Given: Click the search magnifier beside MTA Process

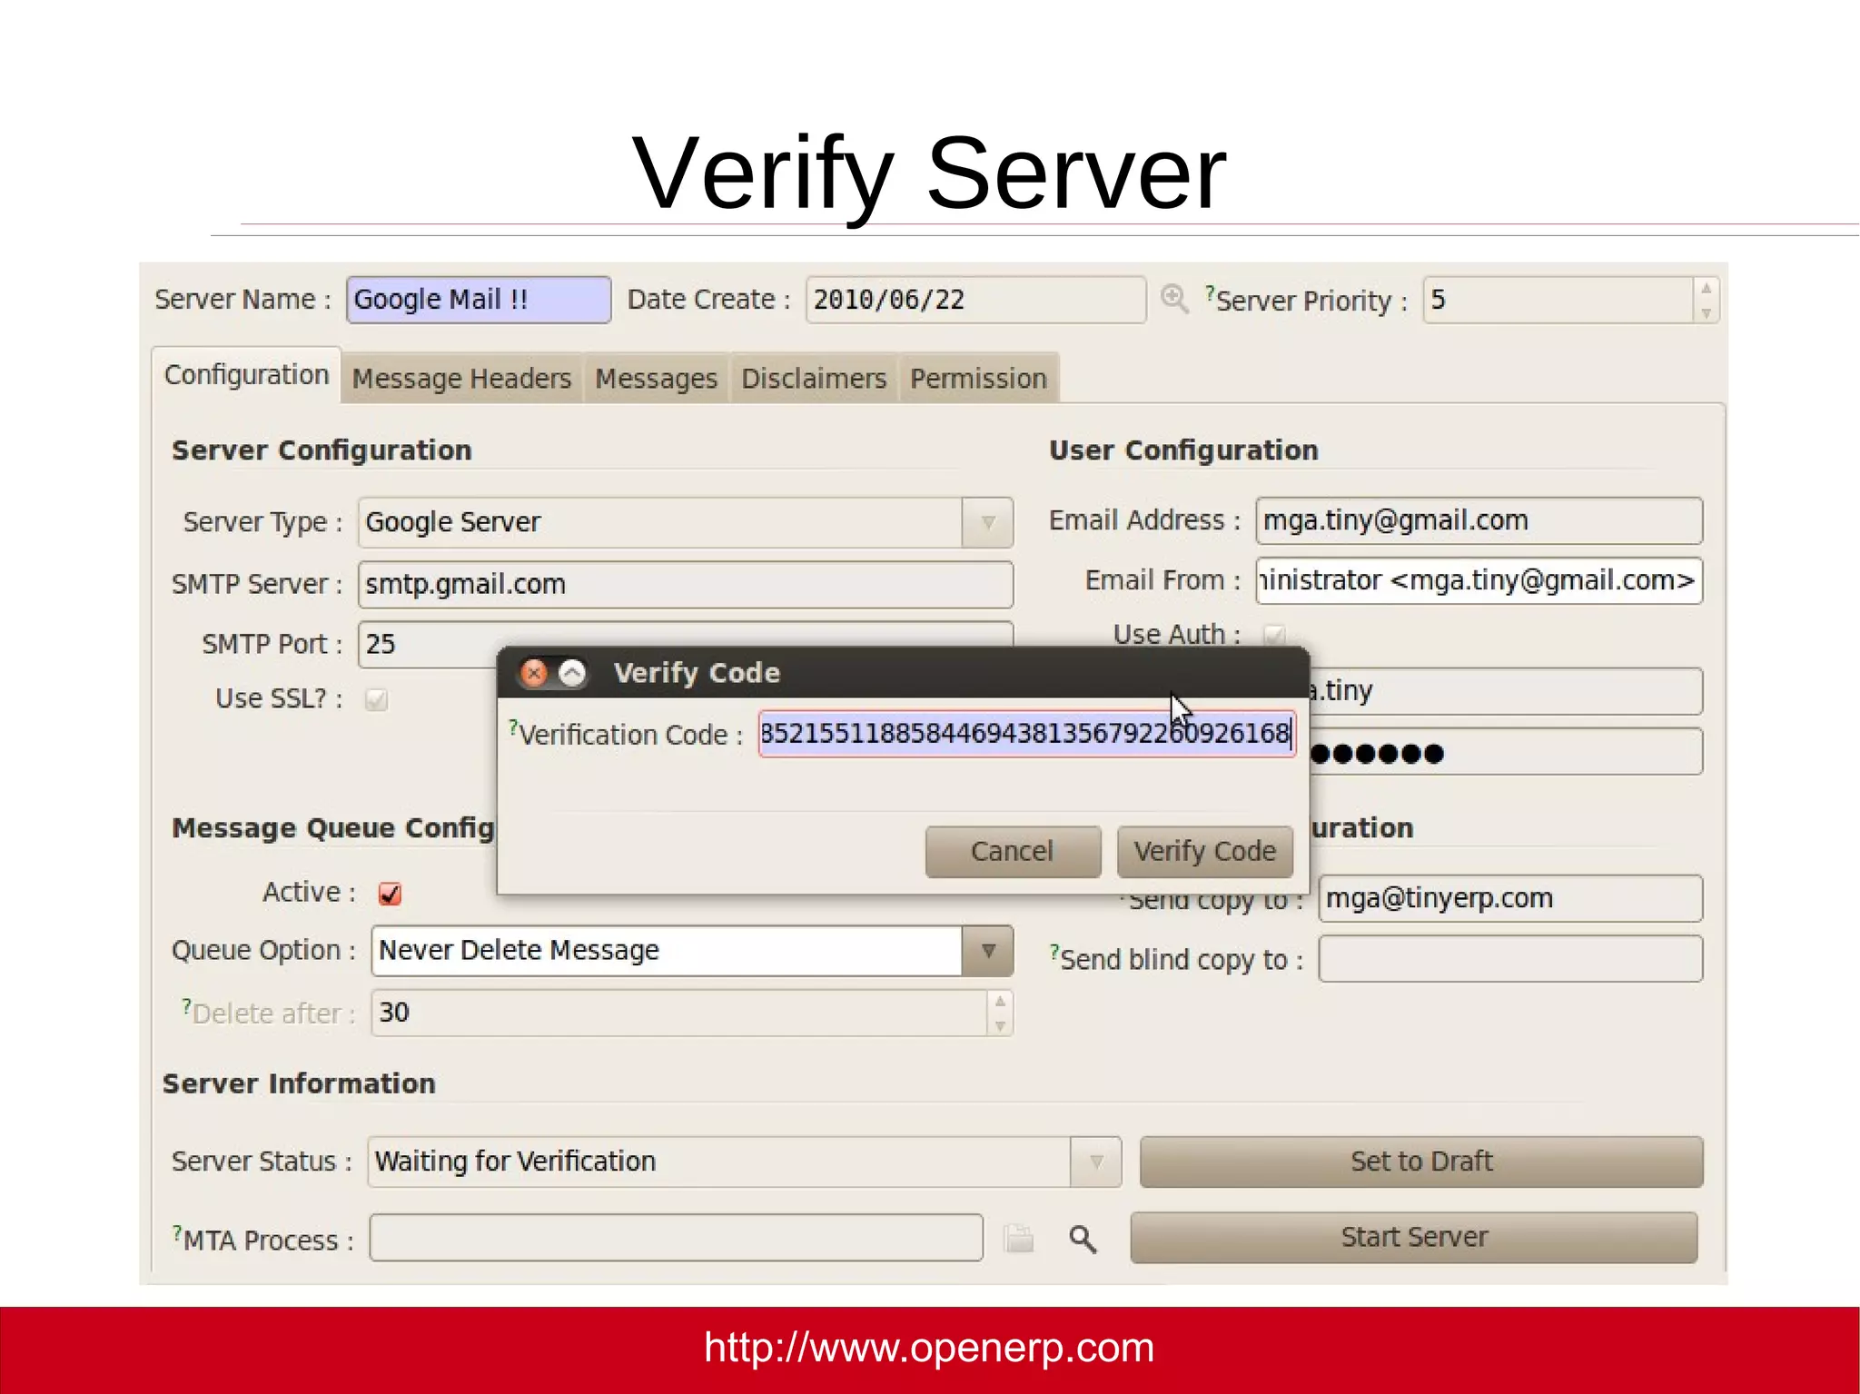Looking at the screenshot, I should 1082,1239.
